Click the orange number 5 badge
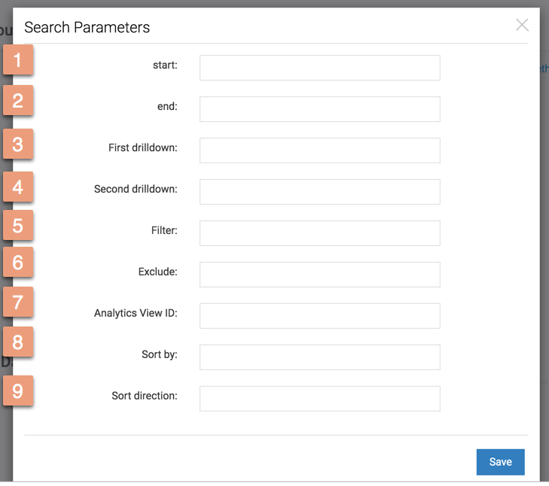 [18, 225]
